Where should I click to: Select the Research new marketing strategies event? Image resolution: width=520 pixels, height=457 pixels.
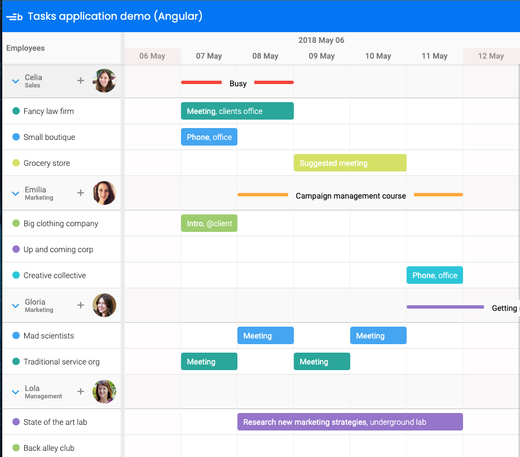tap(350, 422)
